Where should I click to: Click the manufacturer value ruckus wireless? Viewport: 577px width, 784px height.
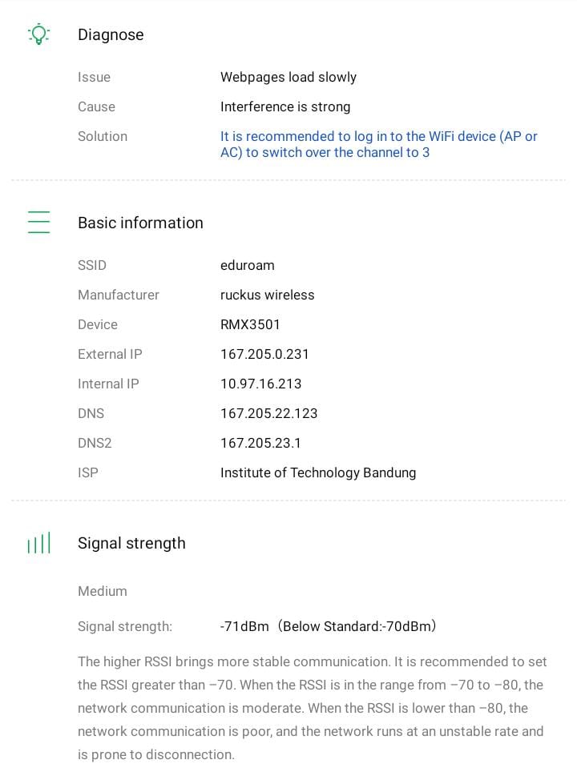click(x=267, y=295)
